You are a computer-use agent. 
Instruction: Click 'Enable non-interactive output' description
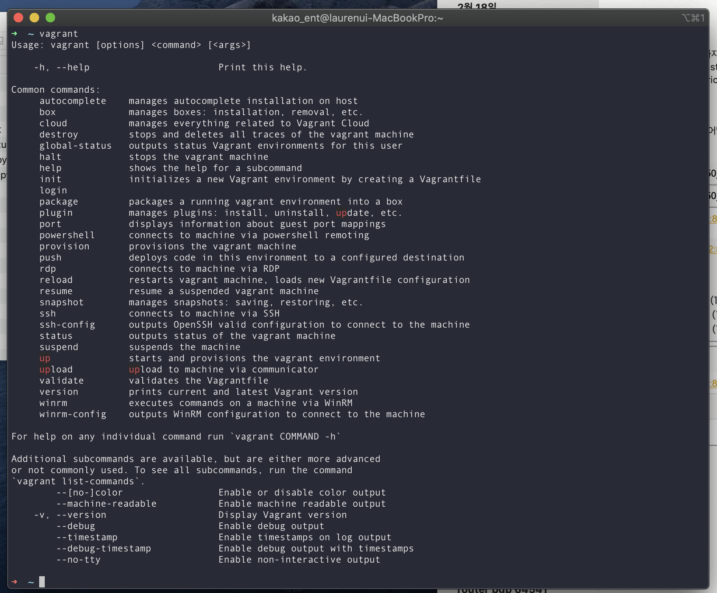click(299, 560)
